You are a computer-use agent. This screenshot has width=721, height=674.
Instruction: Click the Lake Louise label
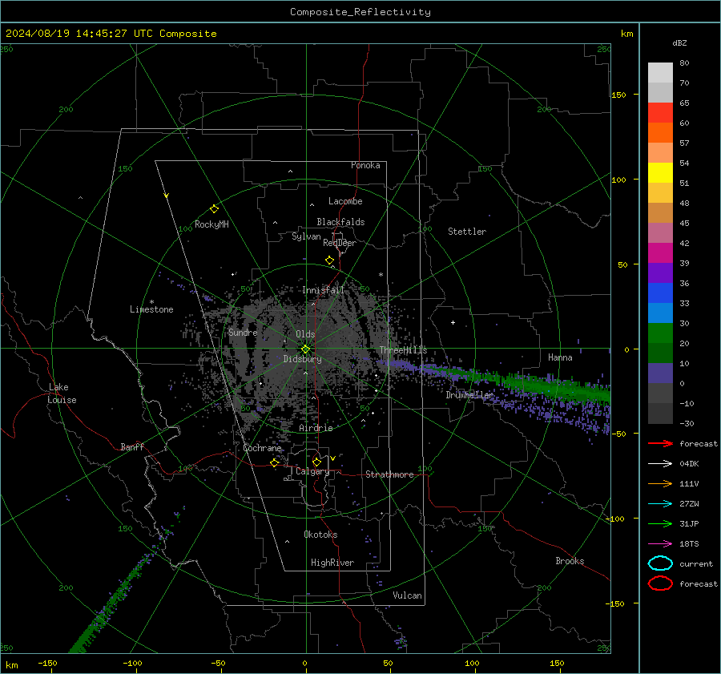(62, 394)
